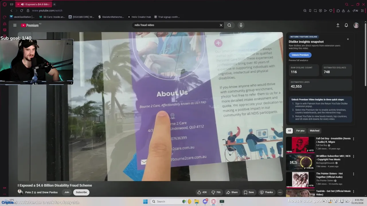Open a new tab with plus button
Image resolution: width=367 pixels, height=206 pixels.
[x=54, y=4]
